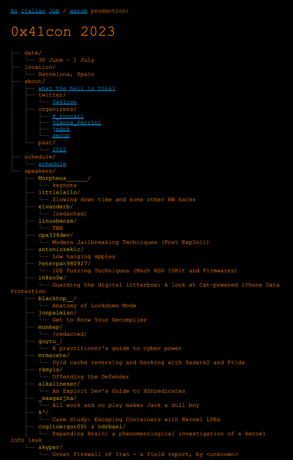
Task: Click speaker 'munmap/' entry
Action: tap(50, 327)
